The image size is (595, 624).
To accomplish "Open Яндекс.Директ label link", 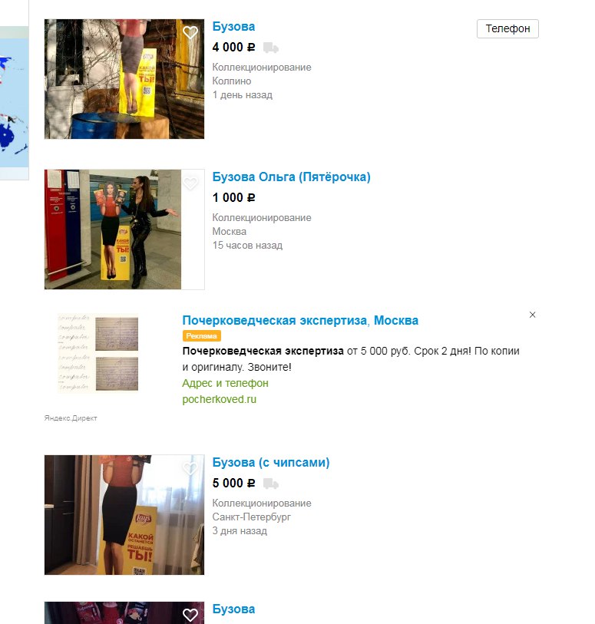I will pyautogui.click(x=71, y=418).
